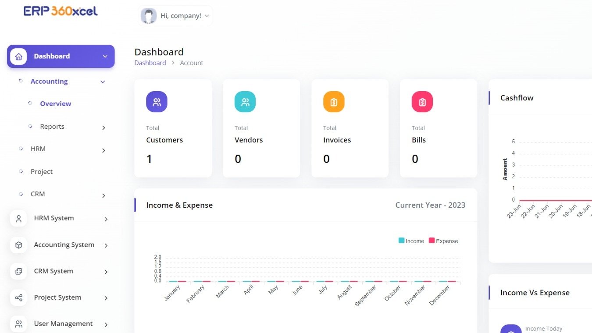Click the Total Invoices icon
Screen dimensions: 592x333
334,102
